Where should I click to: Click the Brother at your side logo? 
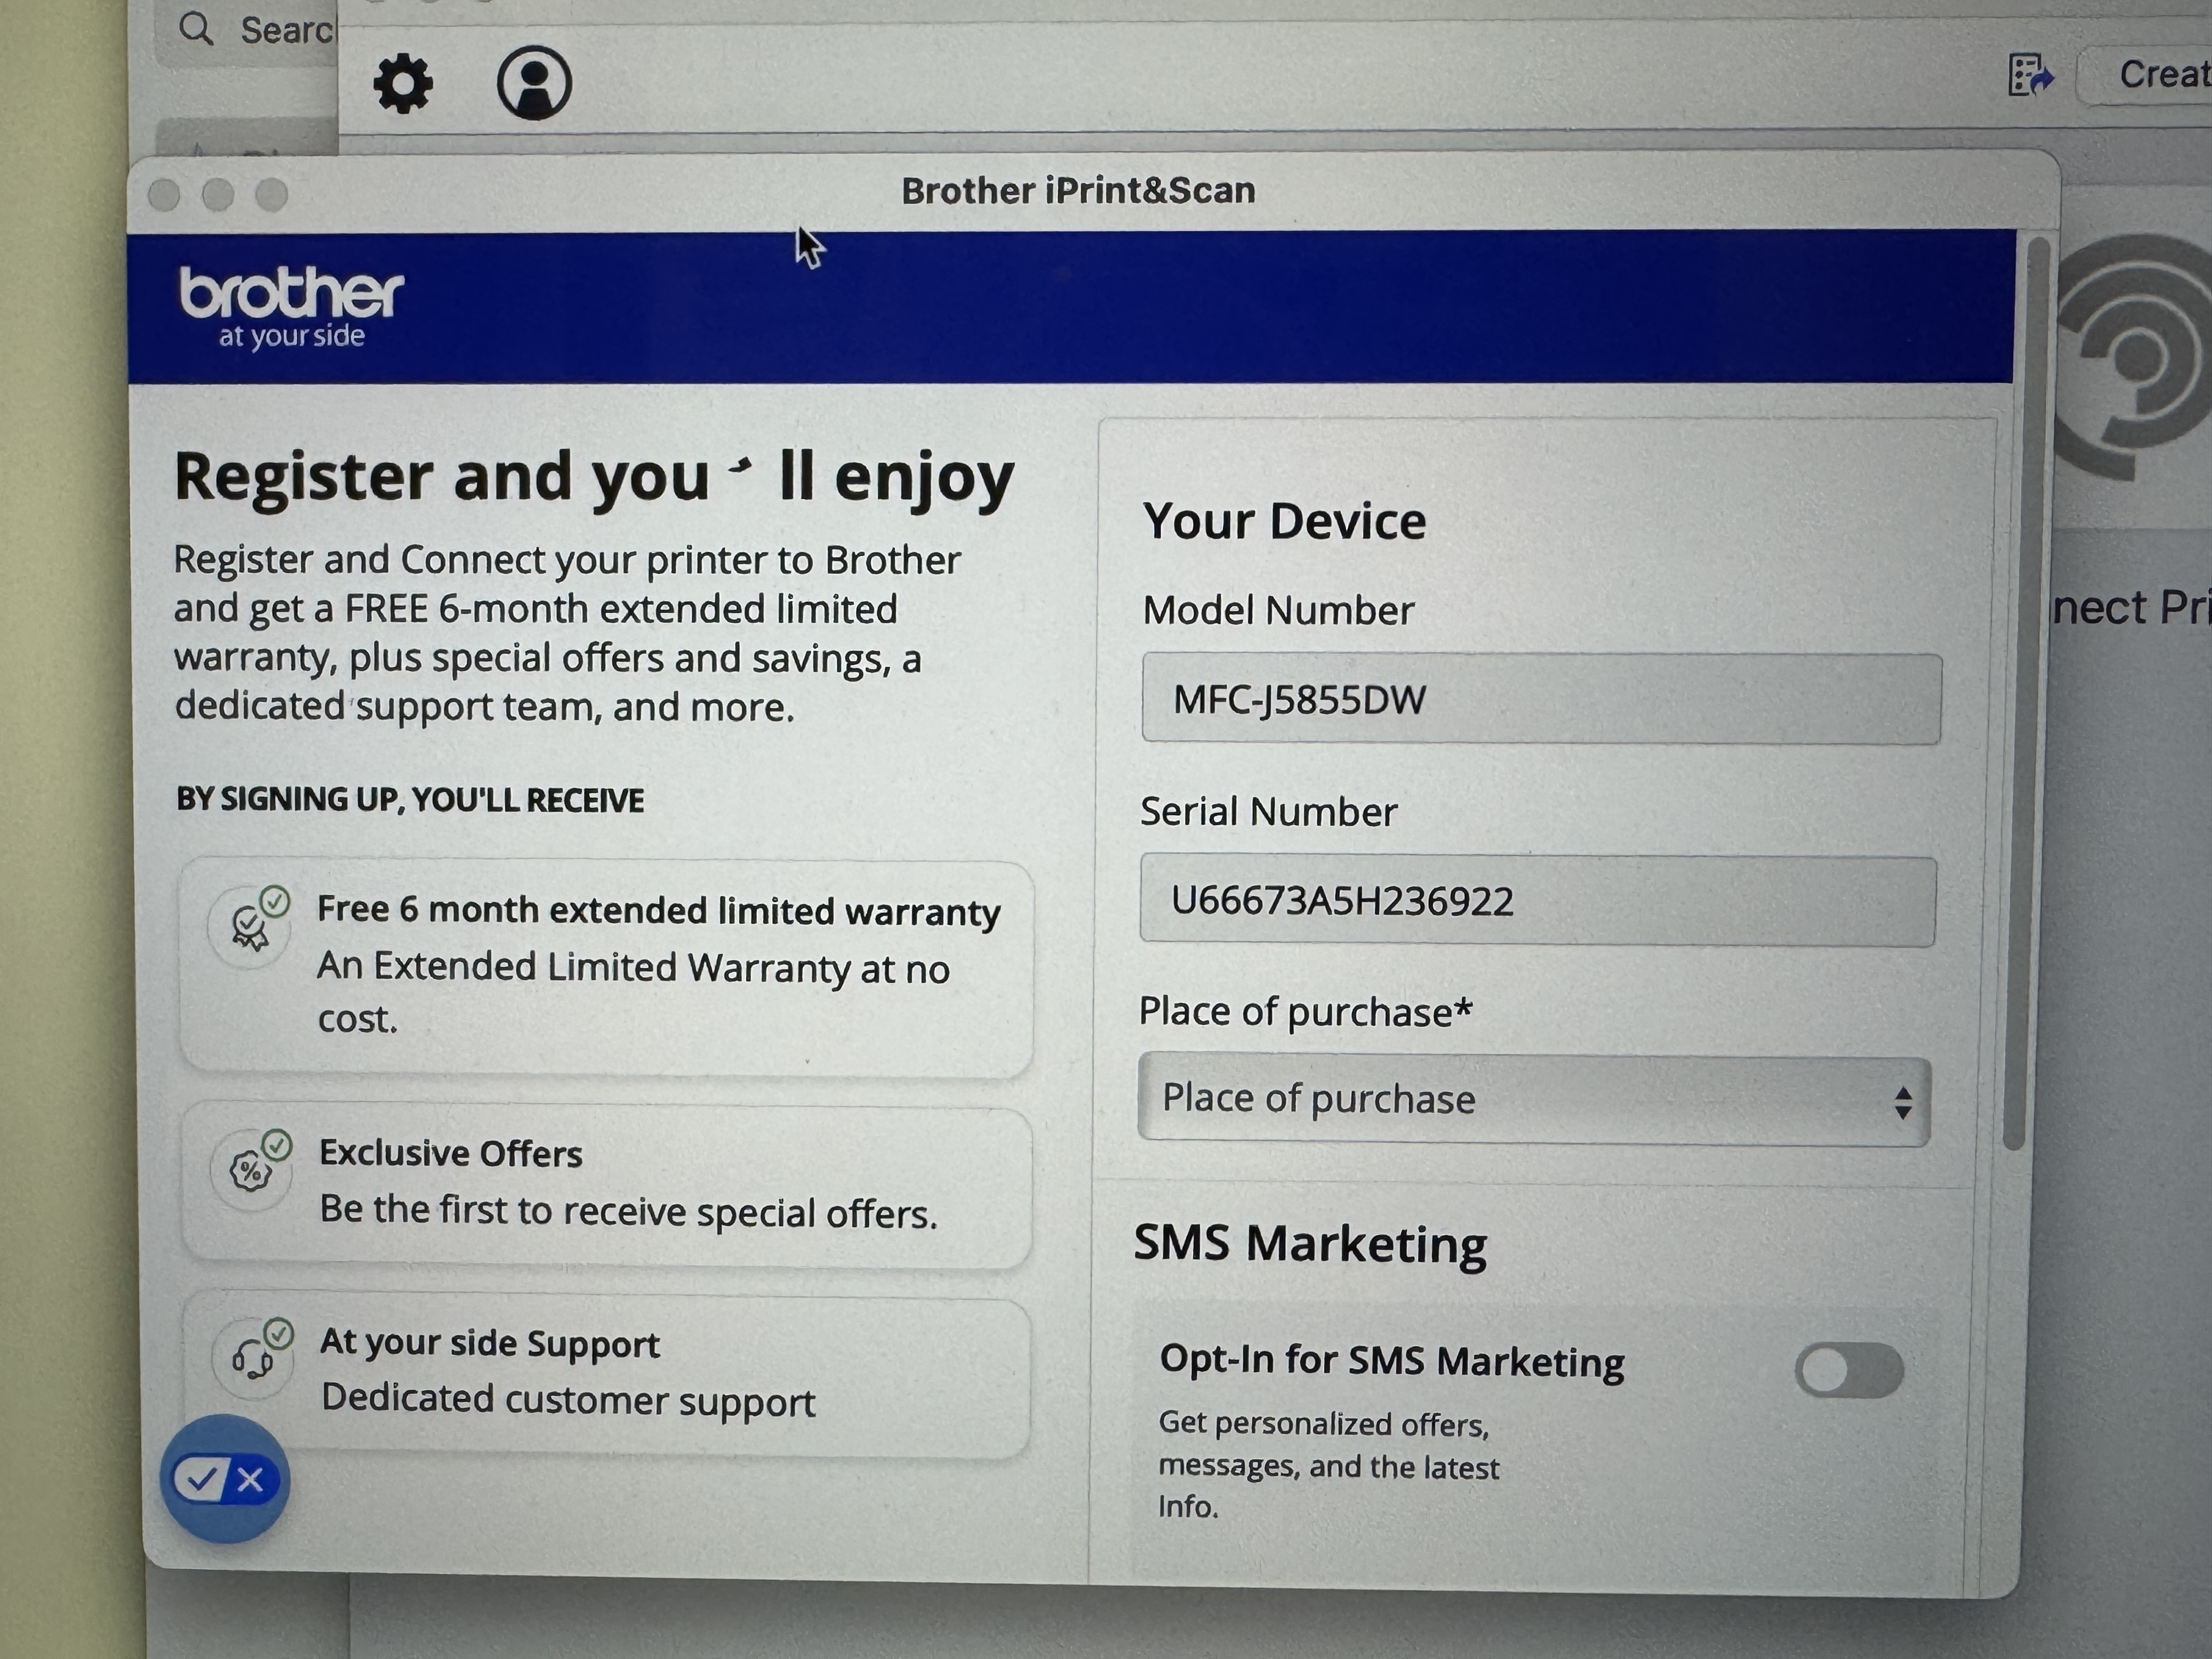click(291, 307)
